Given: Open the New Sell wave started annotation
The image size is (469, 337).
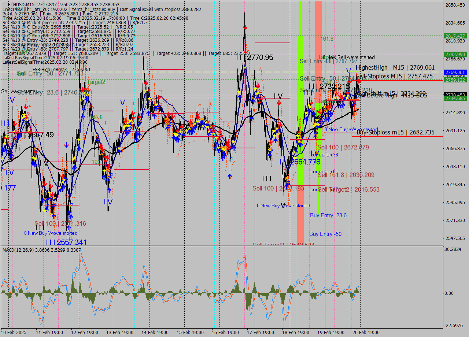Looking at the screenshot, I should [x=350, y=58].
